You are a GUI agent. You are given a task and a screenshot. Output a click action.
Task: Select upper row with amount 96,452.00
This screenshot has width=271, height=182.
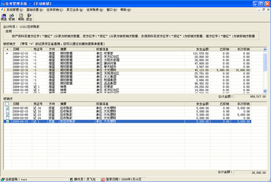coord(128,83)
